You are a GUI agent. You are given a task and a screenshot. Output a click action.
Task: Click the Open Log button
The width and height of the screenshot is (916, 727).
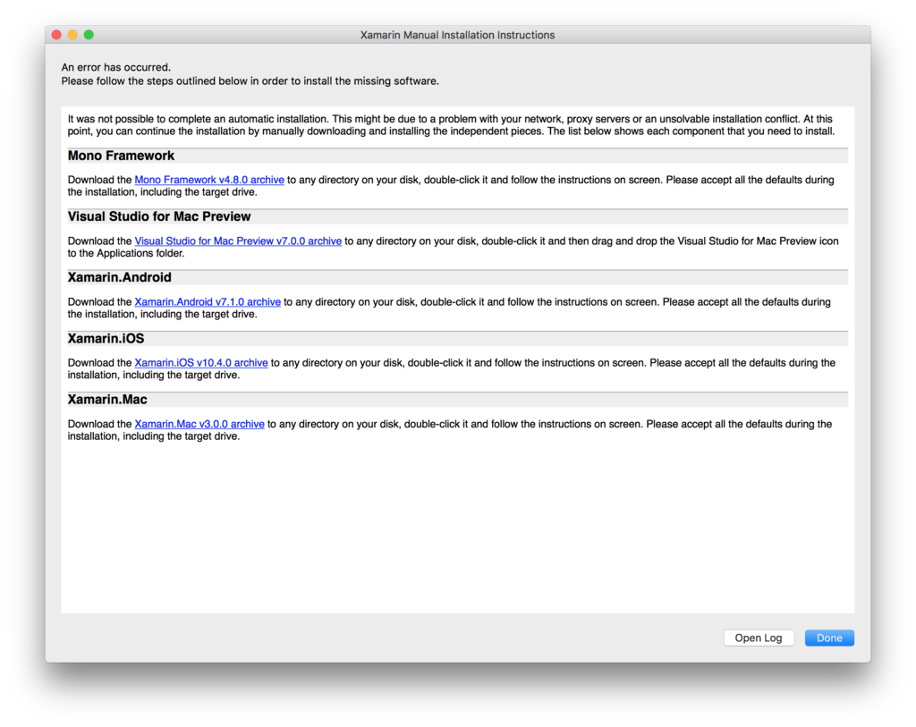(x=759, y=638)
